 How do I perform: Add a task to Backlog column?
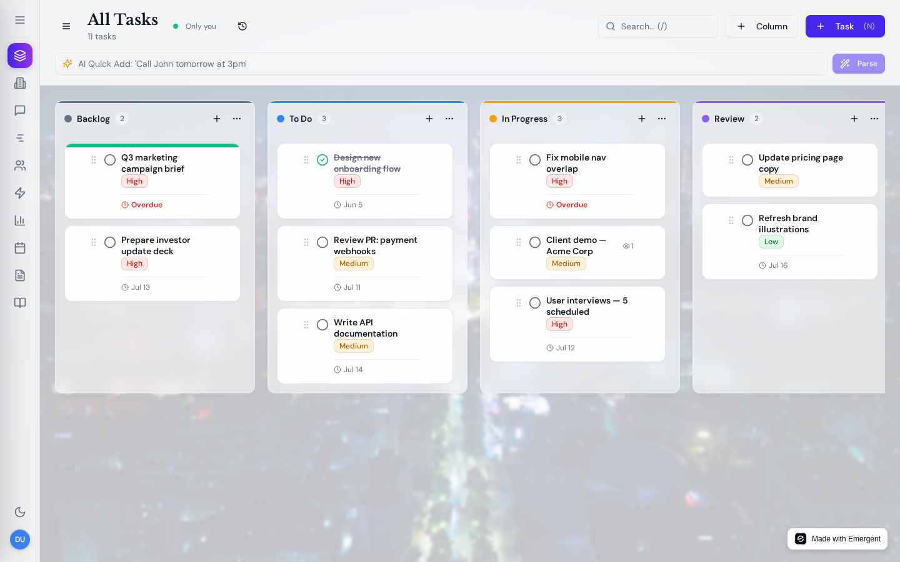pyautogui.click(x=217, y=119)
